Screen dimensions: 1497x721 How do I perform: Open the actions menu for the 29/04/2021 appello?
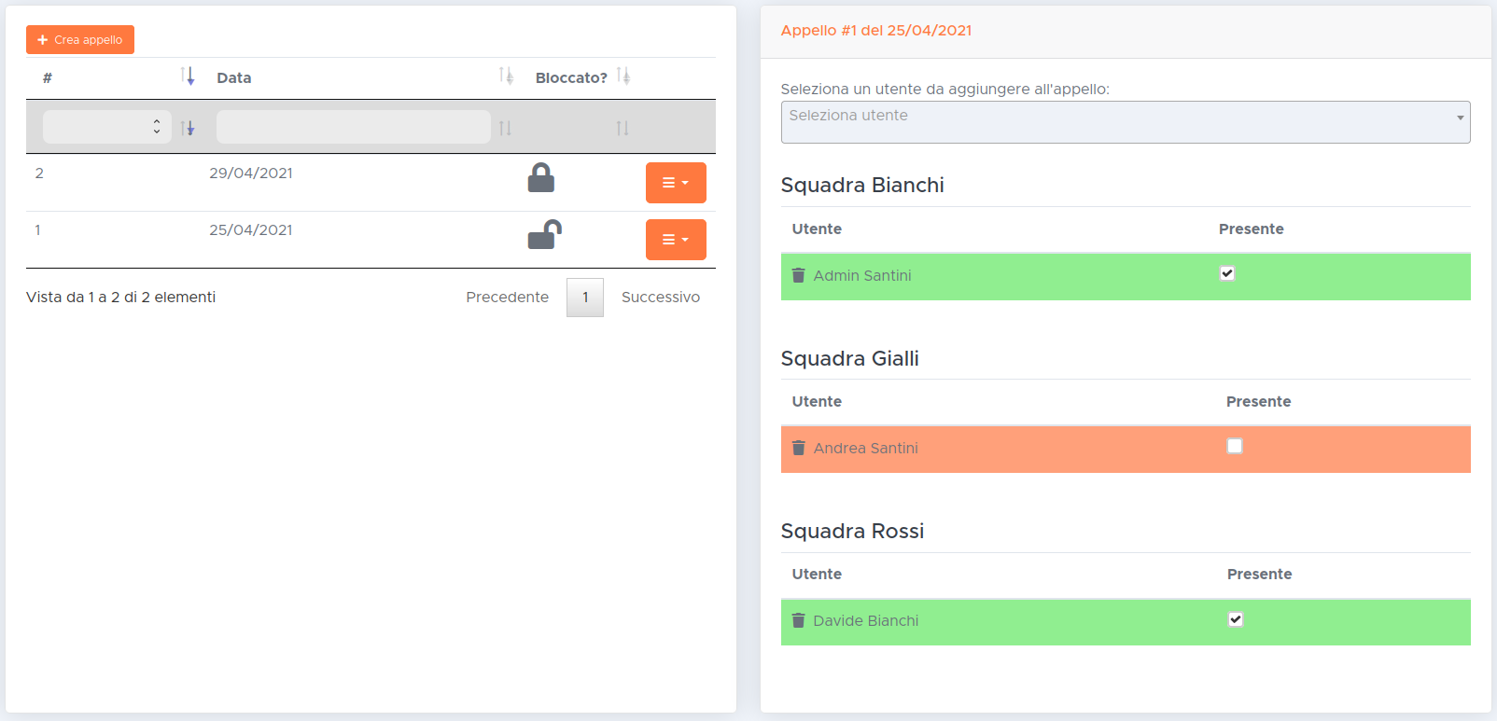point(676,183)
